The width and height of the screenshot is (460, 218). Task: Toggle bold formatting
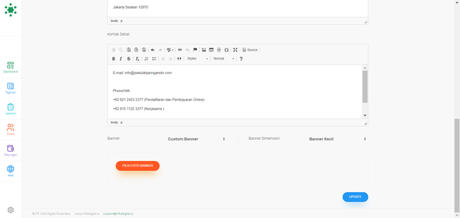click(x=113, y=59)
